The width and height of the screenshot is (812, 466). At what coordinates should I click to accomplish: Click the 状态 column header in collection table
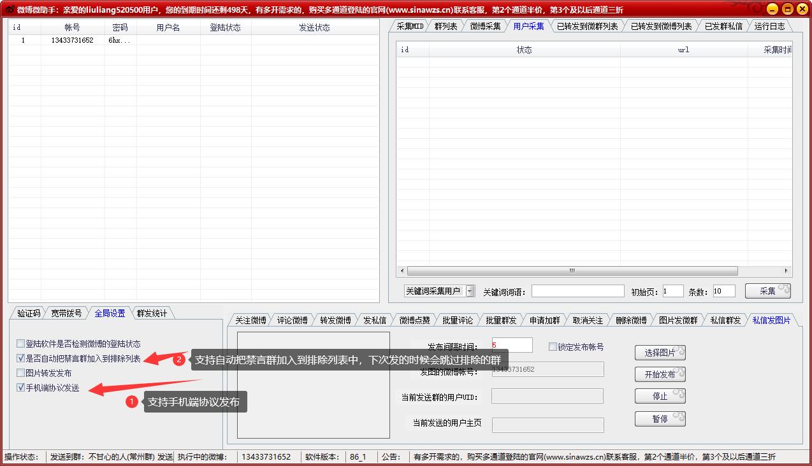(525, 50)
